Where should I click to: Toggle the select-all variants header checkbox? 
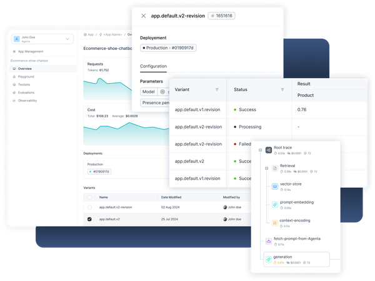[89, 197]
